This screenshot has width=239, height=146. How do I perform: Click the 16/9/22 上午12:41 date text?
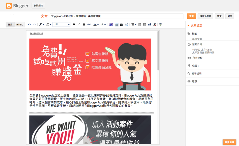click(202, 50)
